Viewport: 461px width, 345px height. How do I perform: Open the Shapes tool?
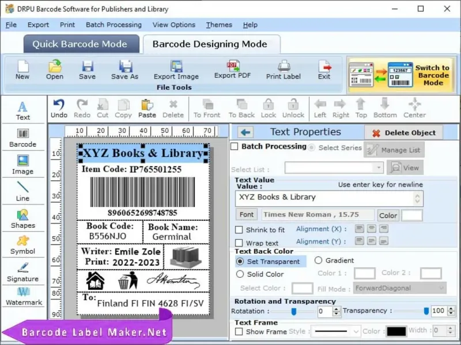tap(23, 219)
